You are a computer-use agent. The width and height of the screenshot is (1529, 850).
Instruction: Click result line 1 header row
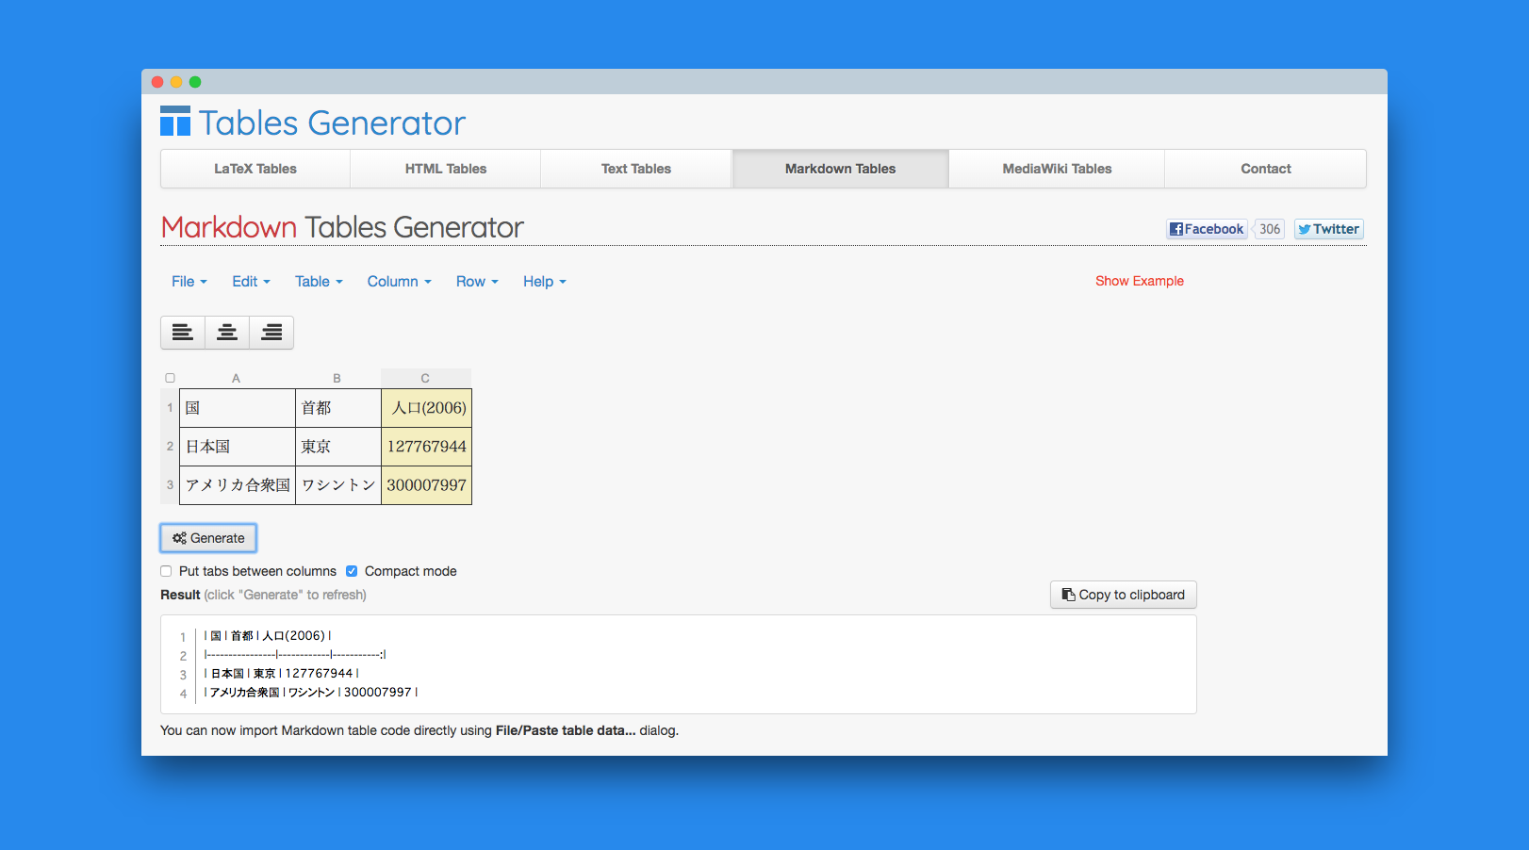[268, 636]
